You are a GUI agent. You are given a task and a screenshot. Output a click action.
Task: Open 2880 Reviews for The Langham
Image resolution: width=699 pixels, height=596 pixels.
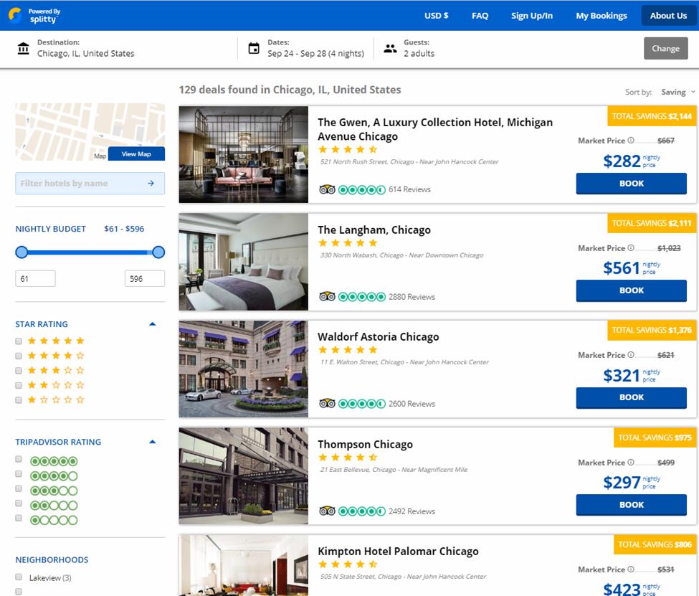click(x=412, y=297)
